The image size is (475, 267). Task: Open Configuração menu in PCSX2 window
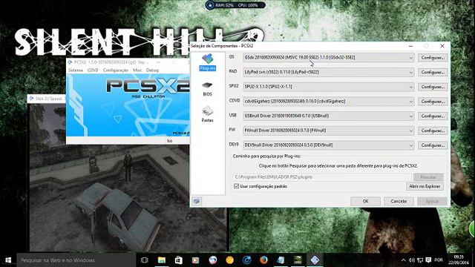point(116,70)
